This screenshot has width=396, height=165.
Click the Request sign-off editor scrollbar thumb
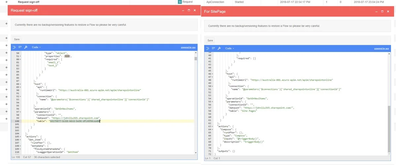[196, 59]
